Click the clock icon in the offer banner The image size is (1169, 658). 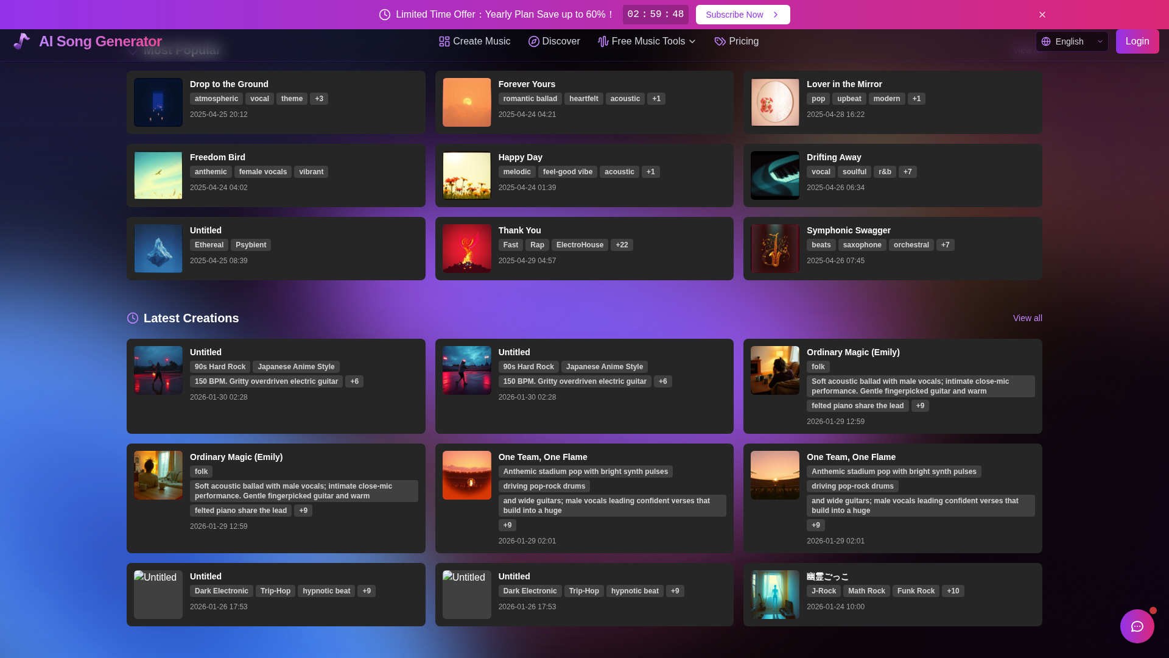click(385, 15)
